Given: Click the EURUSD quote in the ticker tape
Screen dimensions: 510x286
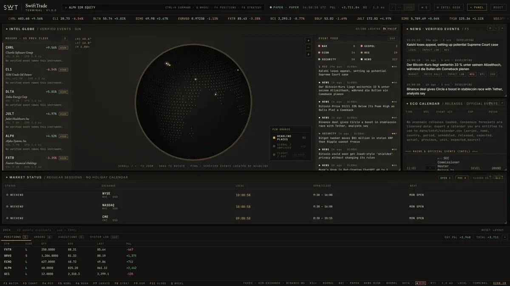Looking at the screenshot, I should (198, 19).
